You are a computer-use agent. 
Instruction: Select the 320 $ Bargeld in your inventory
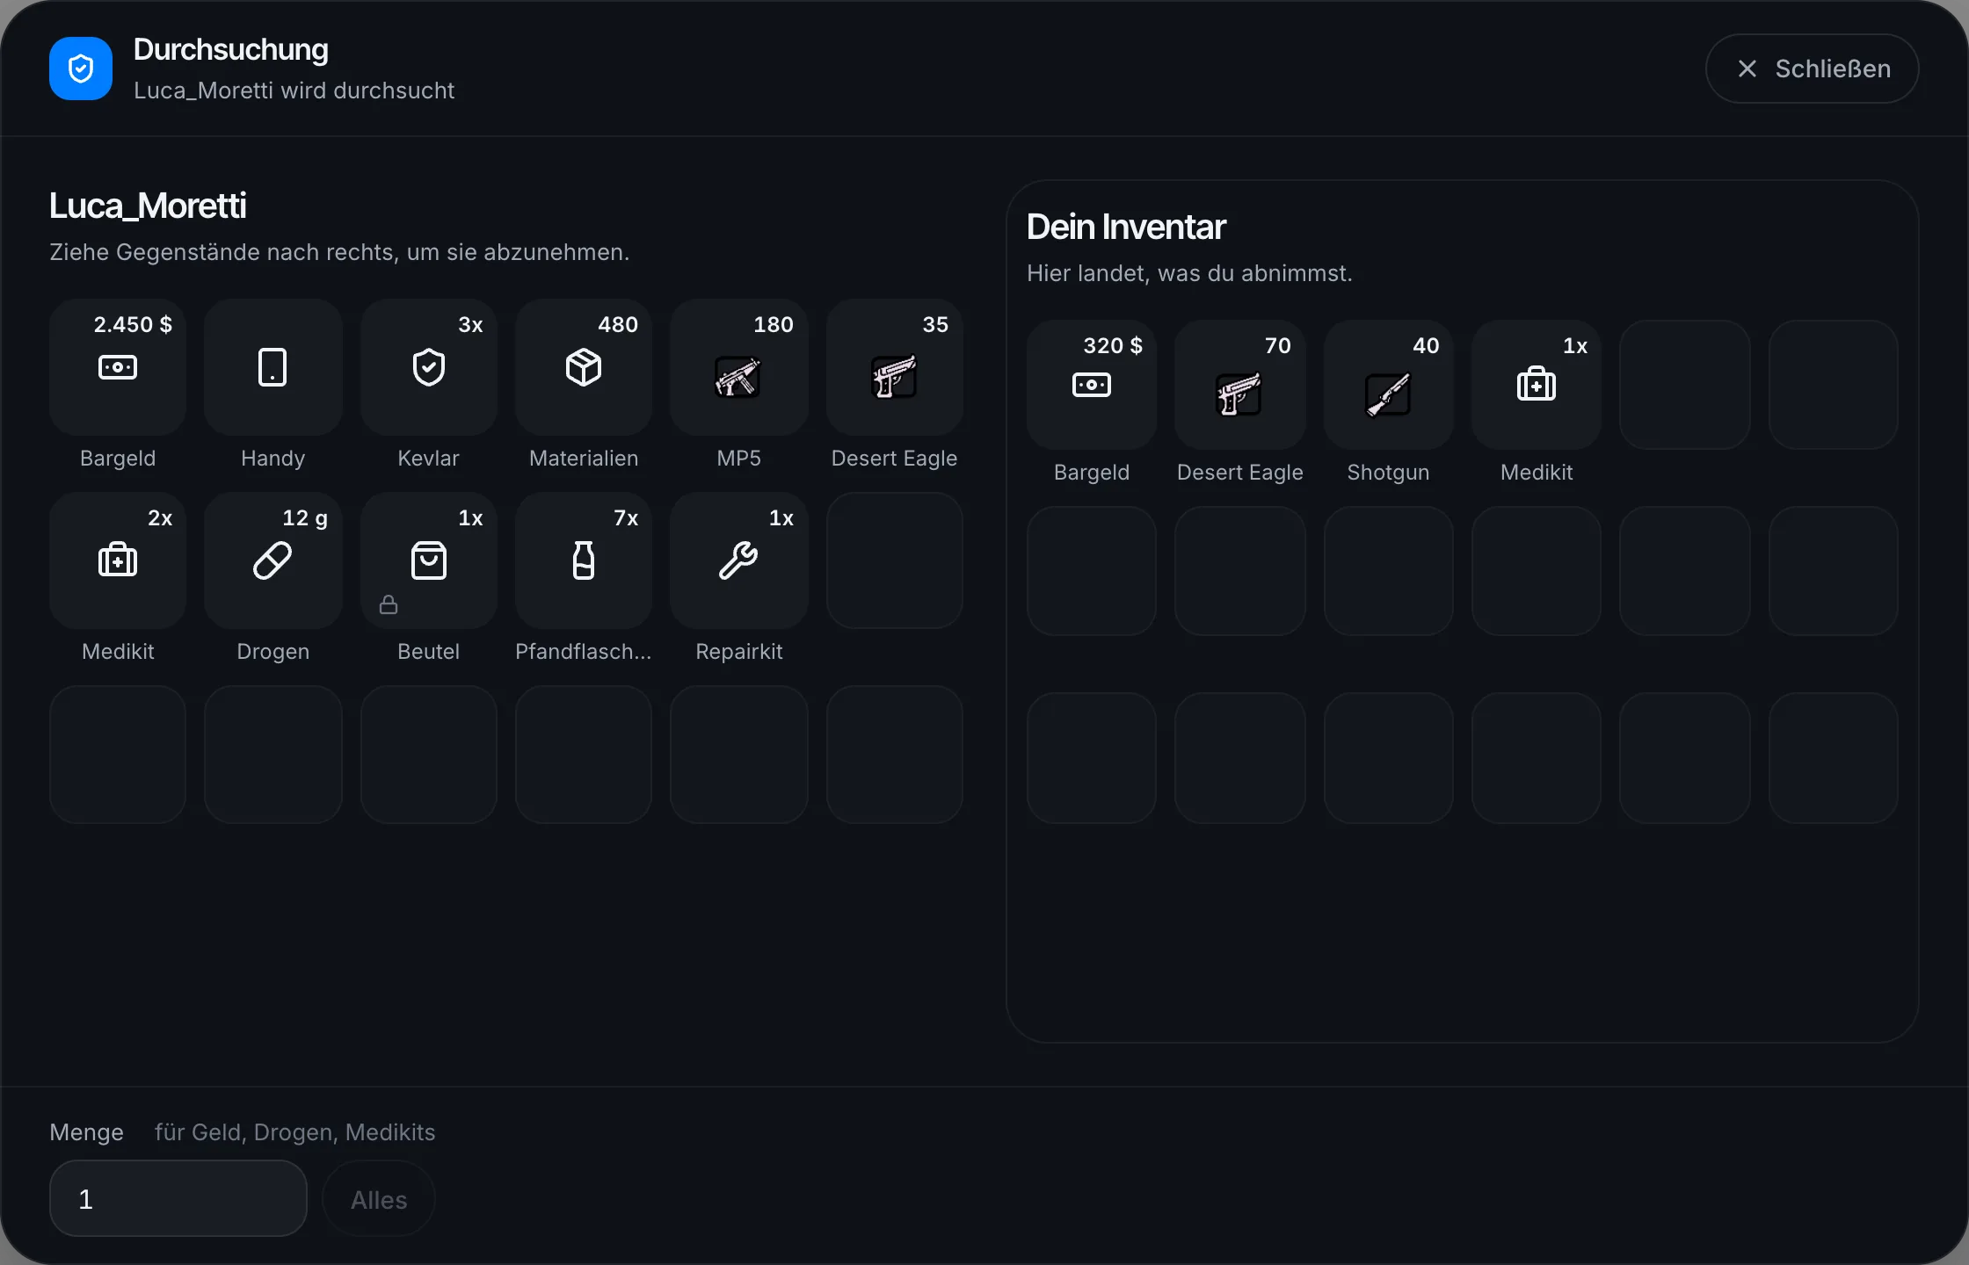(x=1092, y=385)
